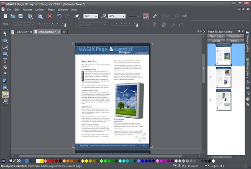The width and height of the screenshot is (251, 169).
Task: Click the Redo arrow icon
Action: (67, 16)
